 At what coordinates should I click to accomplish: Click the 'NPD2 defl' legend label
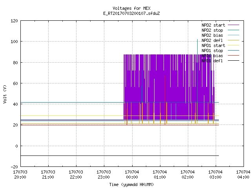tap(212, 40)
